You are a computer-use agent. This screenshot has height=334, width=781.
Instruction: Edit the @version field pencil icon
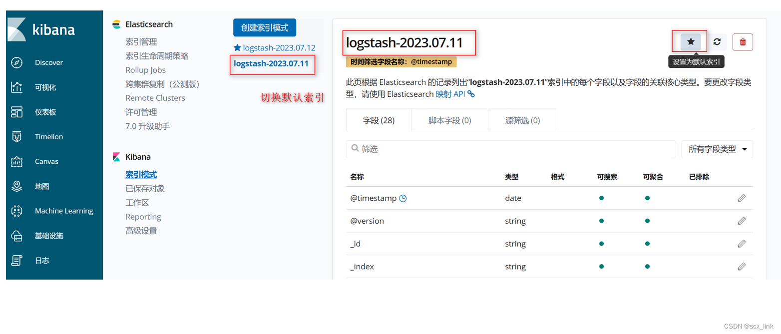tap(742, 221)
